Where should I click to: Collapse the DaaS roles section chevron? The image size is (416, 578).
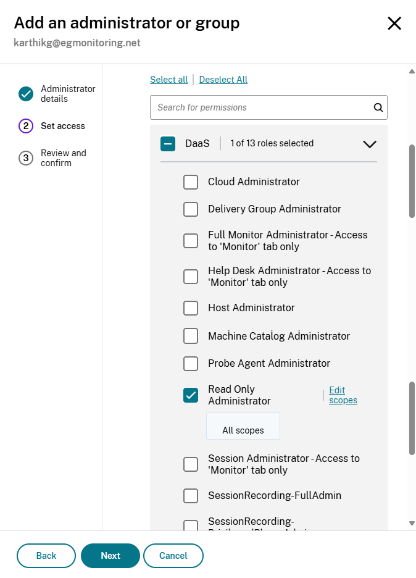point(370,144)
